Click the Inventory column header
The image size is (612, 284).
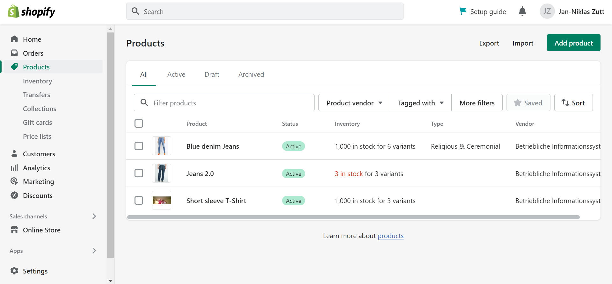[347, 124]
